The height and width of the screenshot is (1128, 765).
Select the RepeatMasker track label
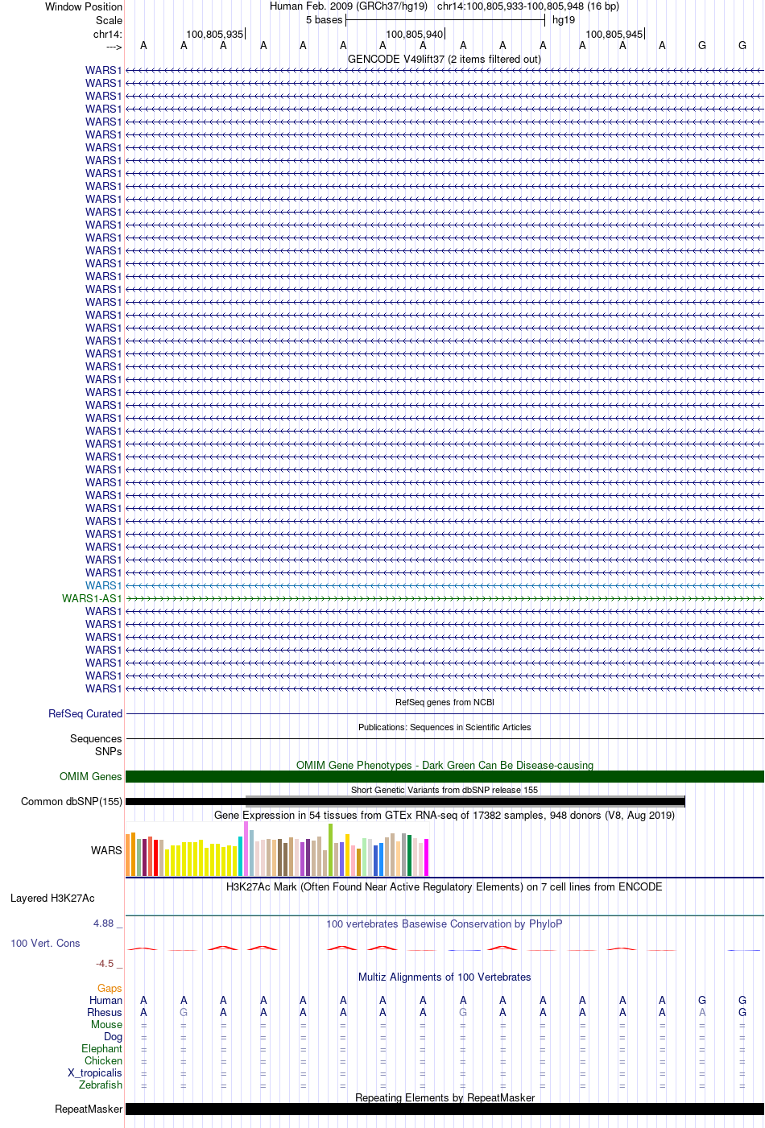point(89,1109)
